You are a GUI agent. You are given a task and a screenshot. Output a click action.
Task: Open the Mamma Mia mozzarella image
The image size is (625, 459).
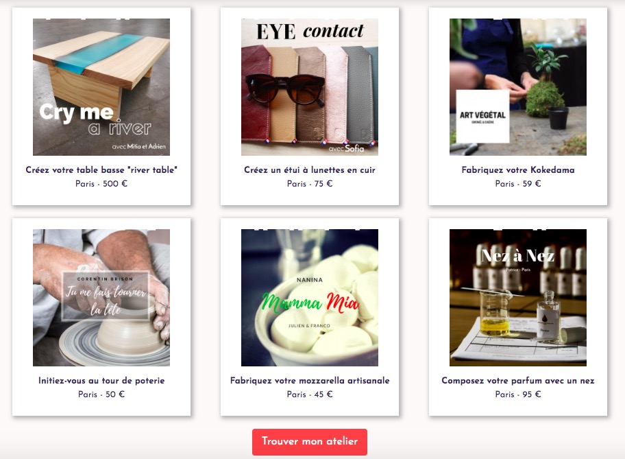(310, 297)
